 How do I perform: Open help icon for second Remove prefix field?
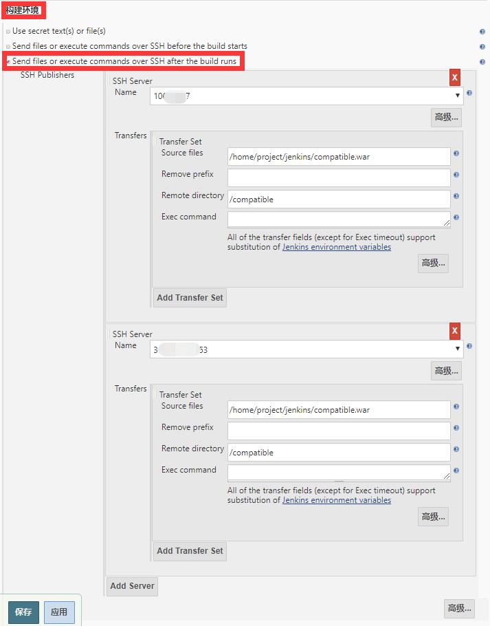click(x=456, y=428)
